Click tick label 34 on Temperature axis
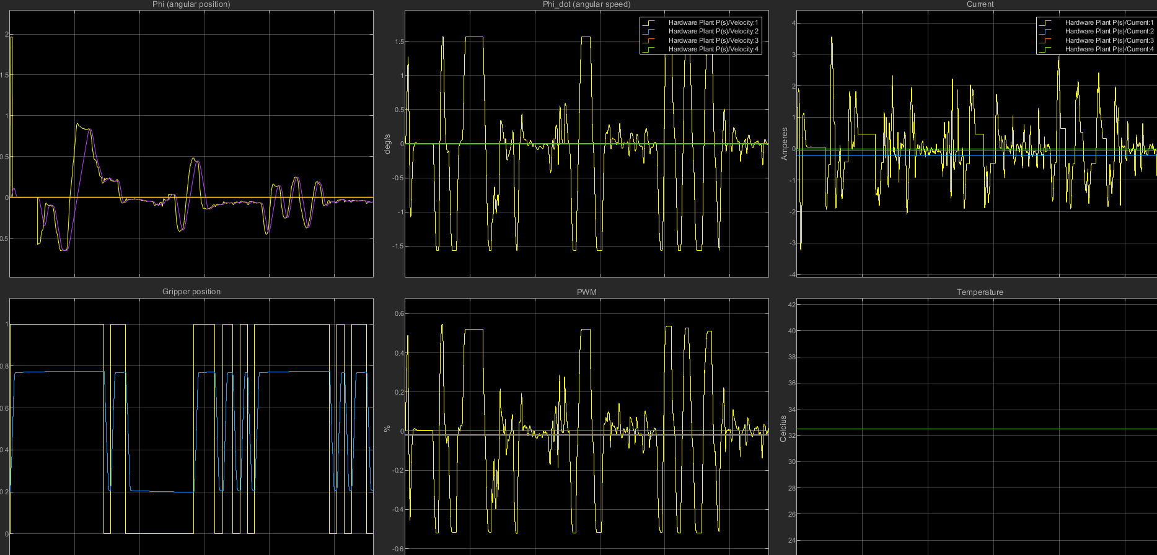This screenshot has width=1157, height=555. (791, 409)
